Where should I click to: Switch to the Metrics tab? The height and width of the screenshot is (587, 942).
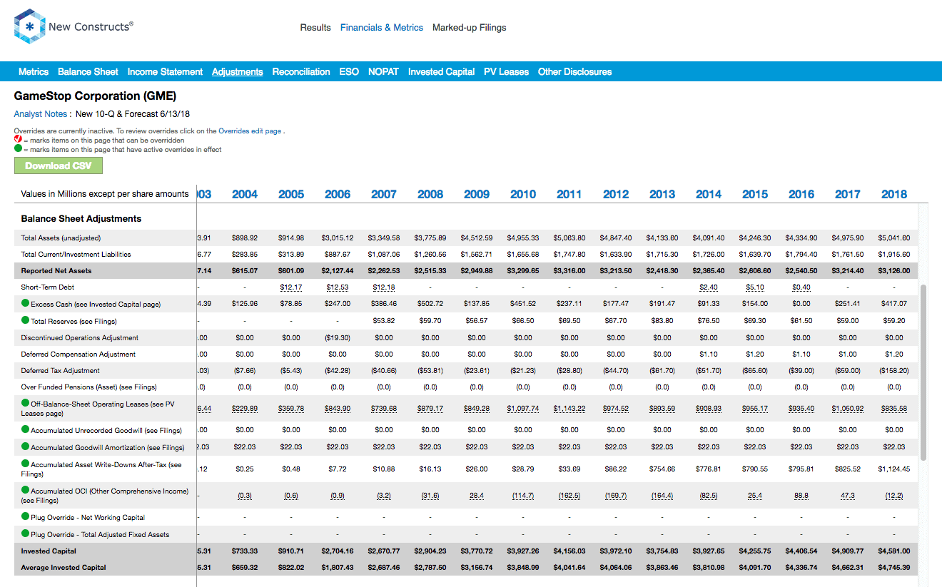(34, 72)
